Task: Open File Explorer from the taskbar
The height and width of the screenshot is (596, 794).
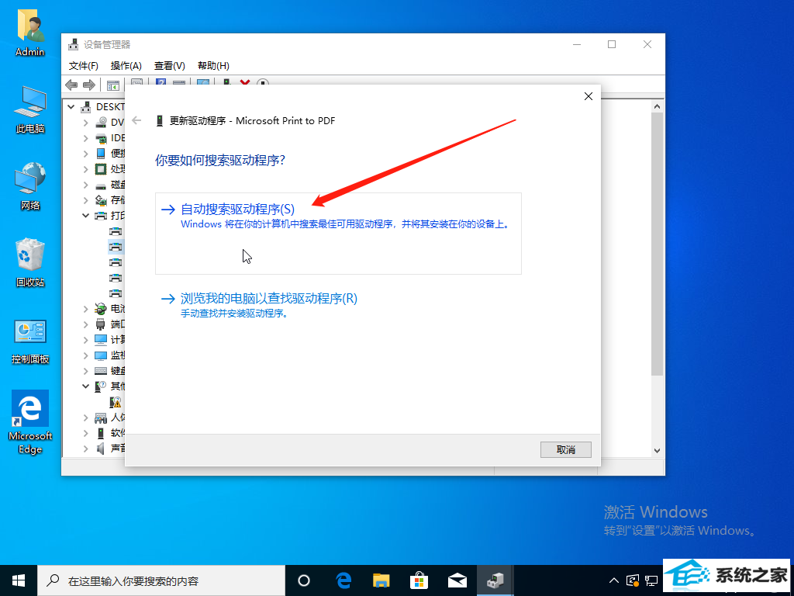Action: (x=381, y=580)
